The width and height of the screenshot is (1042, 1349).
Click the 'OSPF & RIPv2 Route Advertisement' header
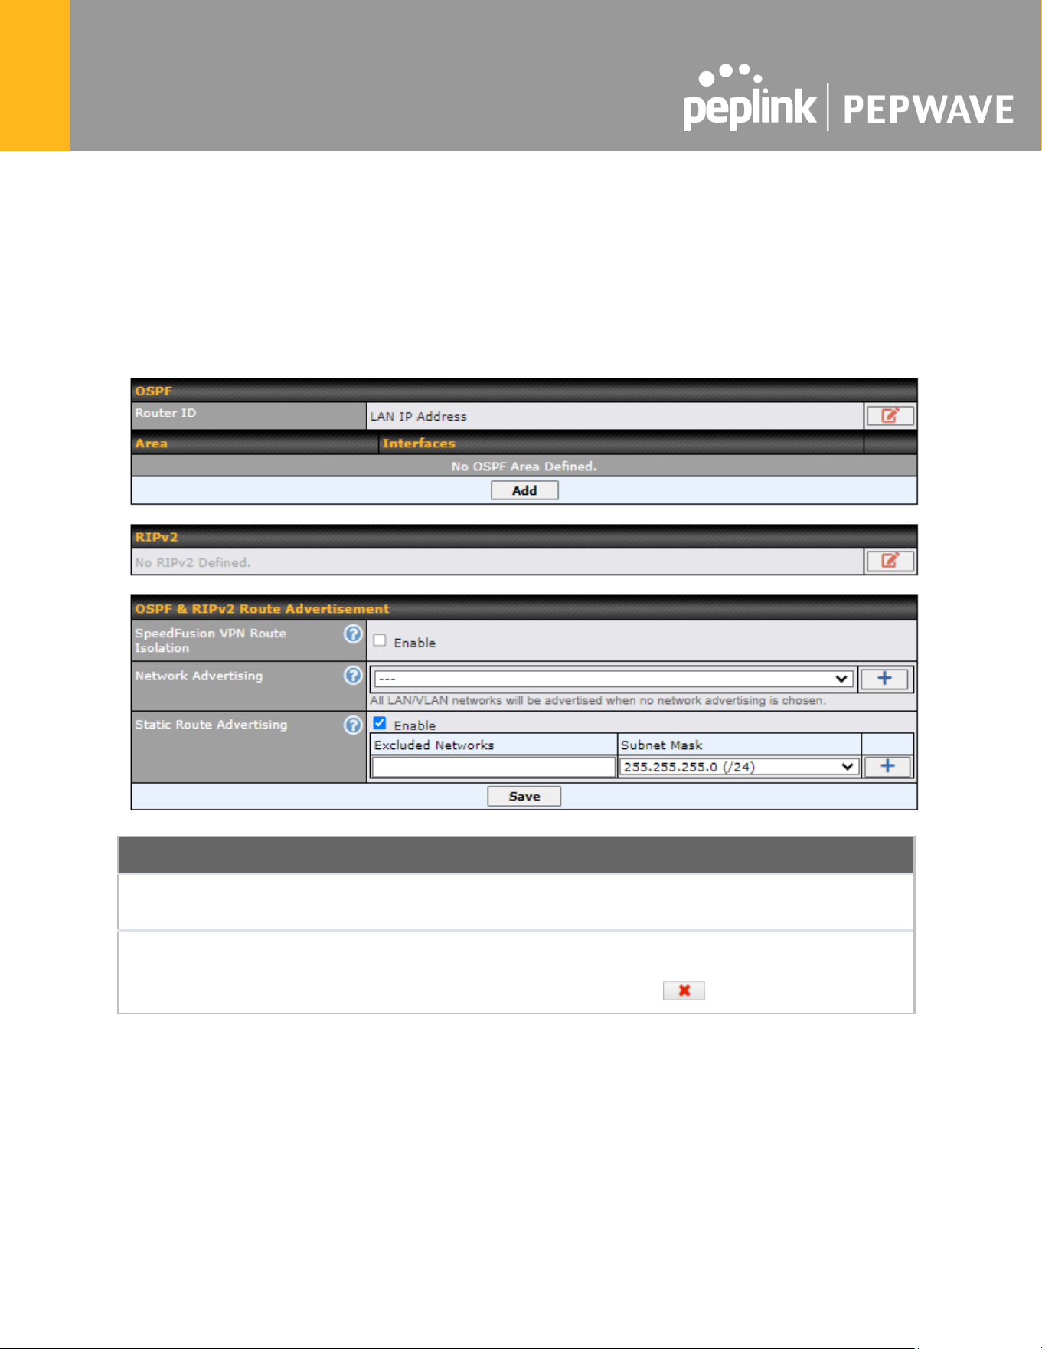point(262,609)
